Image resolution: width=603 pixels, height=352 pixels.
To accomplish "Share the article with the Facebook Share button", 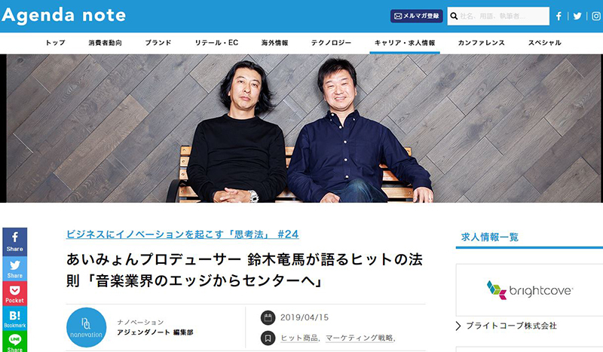I will tap(14, 242).
